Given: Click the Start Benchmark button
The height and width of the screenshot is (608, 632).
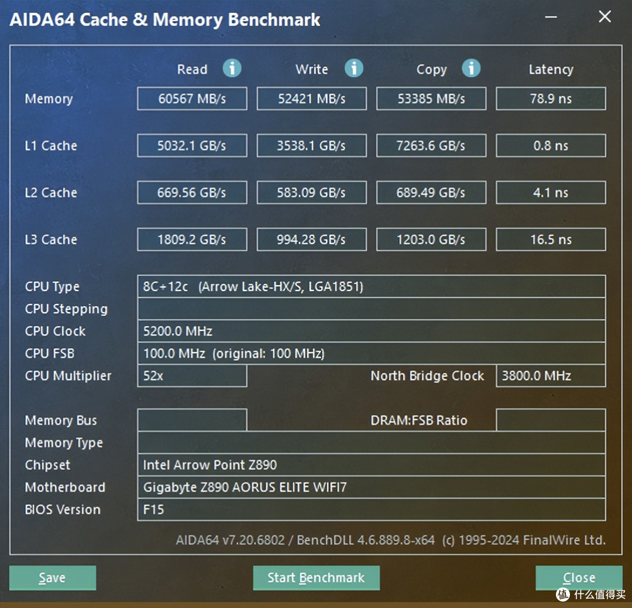Looking at the screenshot, I should (316, 578).
